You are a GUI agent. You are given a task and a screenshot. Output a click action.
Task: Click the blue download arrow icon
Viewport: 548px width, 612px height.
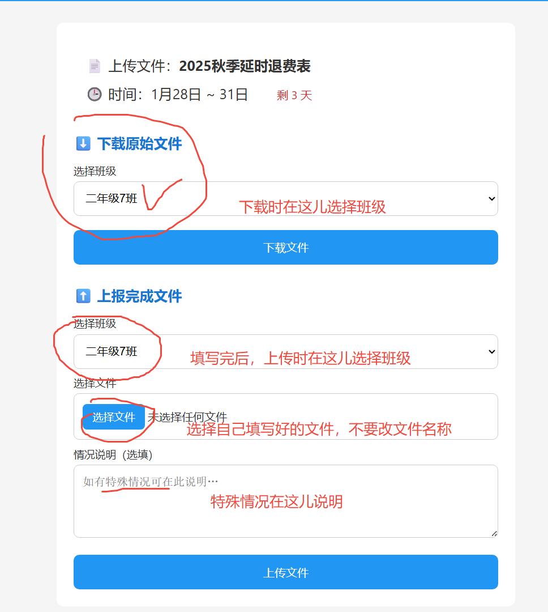click(83, 143)
